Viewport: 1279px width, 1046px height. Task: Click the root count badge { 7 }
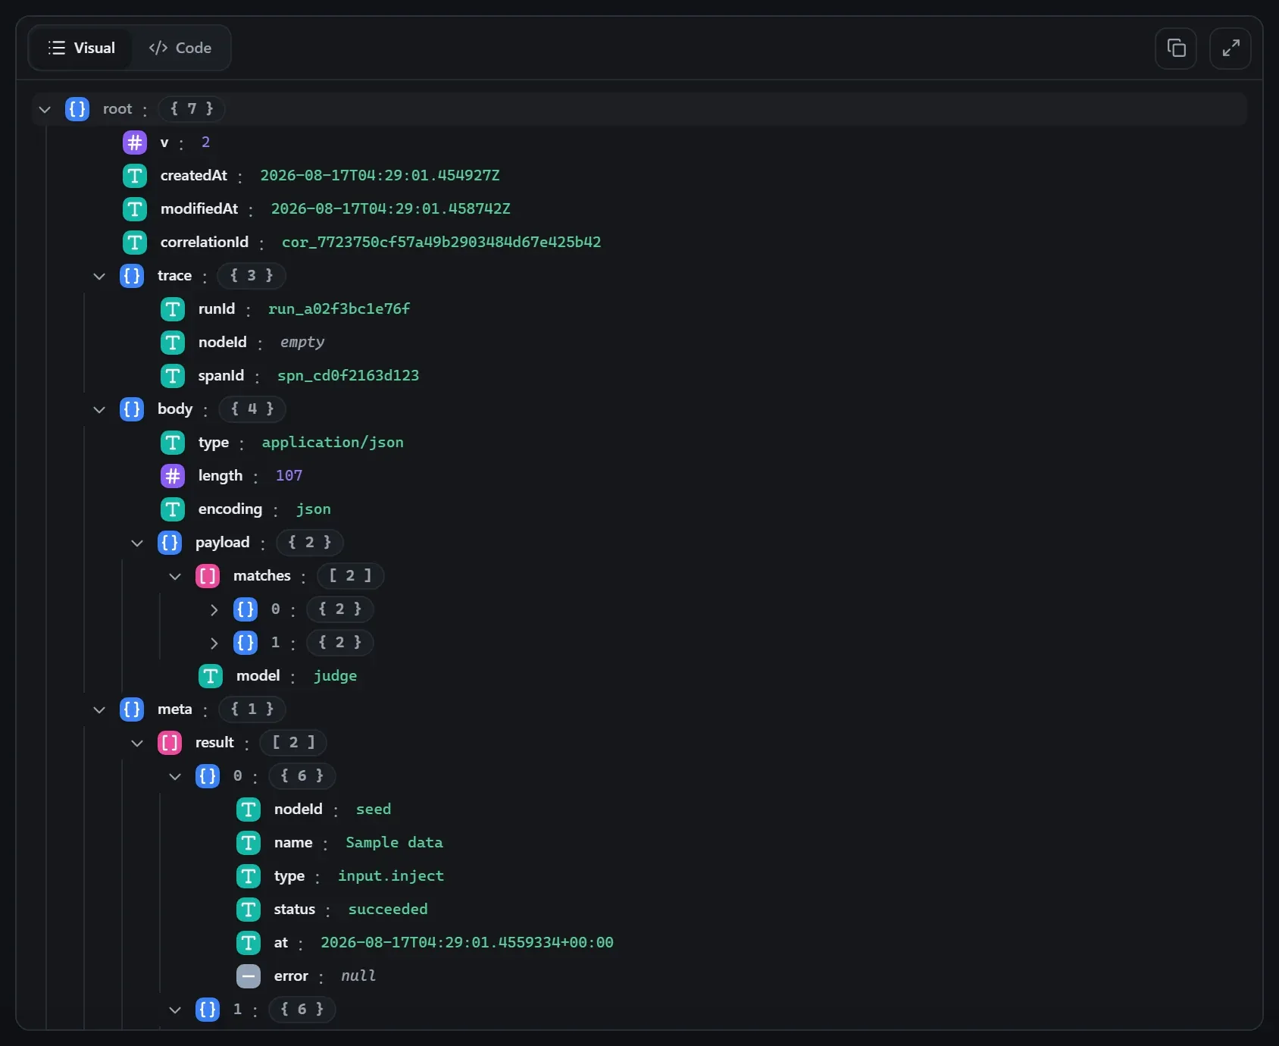192,109
